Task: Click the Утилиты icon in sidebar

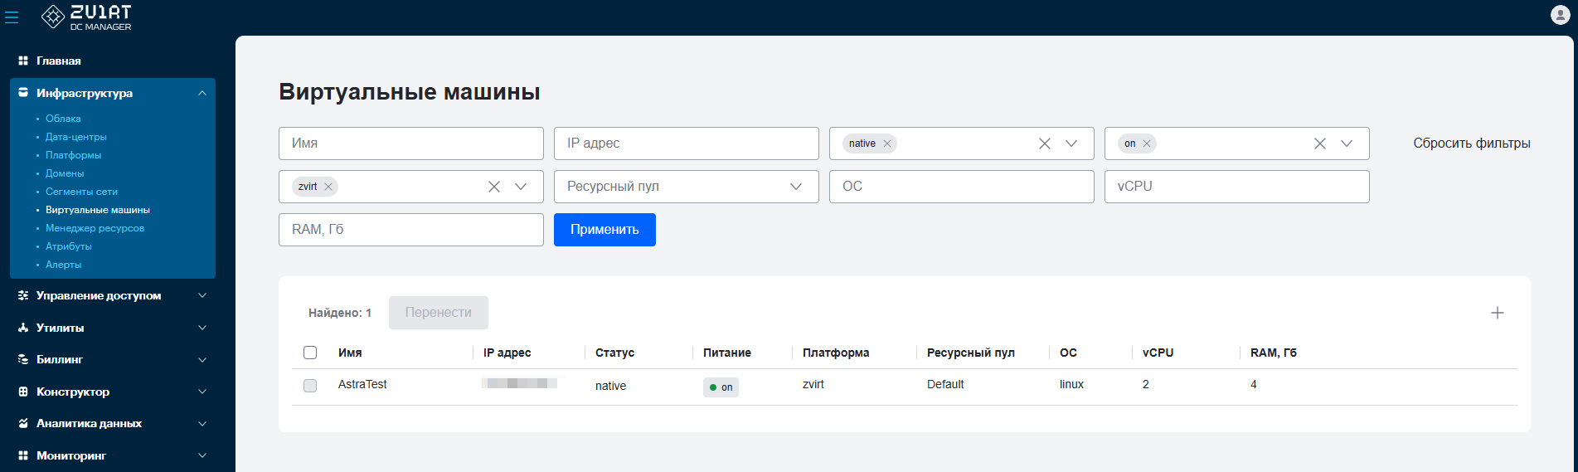Action: pyautogui.click(x=23, y=328)
